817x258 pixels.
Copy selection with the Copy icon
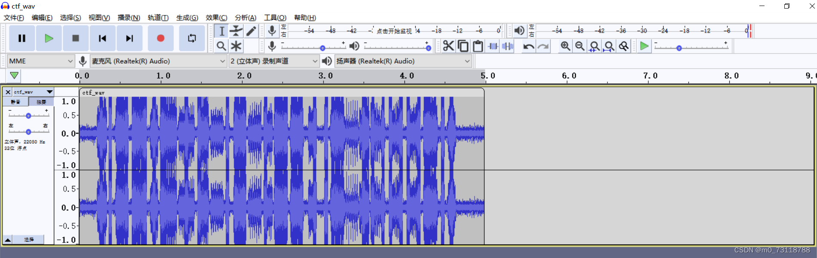point(463,46)
